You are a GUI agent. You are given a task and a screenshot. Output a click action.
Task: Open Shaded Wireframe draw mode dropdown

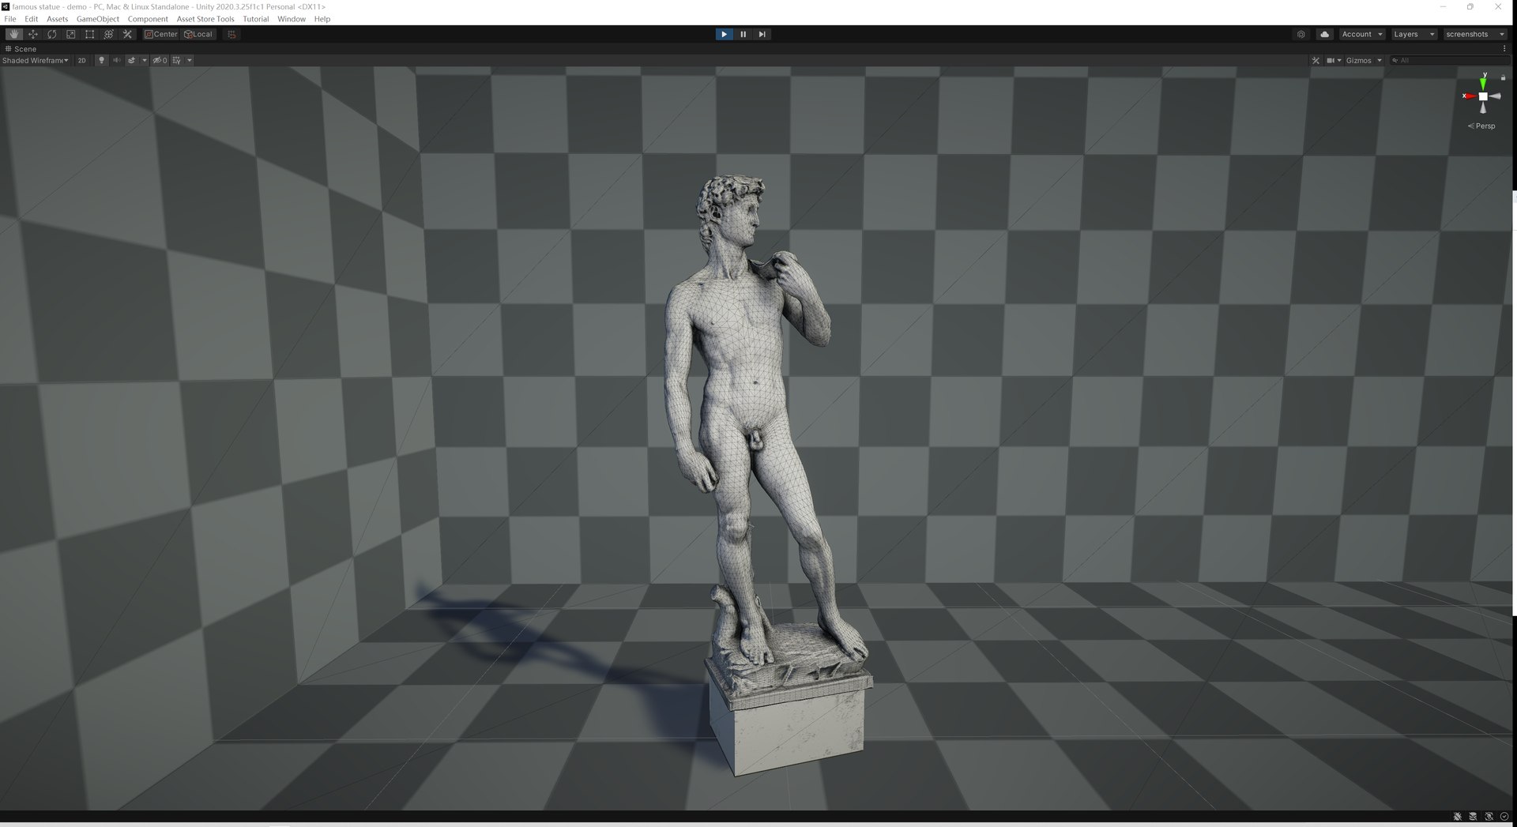coord(36,60)
